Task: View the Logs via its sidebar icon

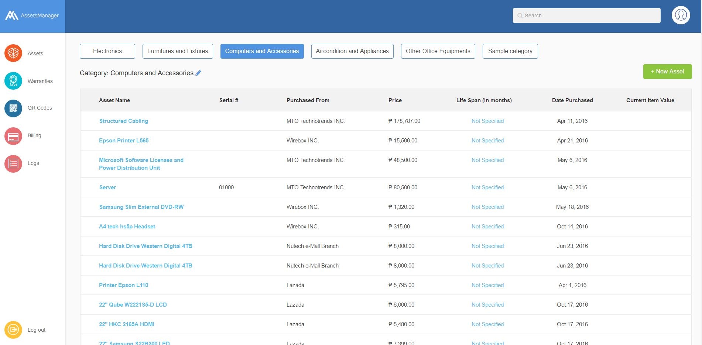Action: [x=13, y=163]
